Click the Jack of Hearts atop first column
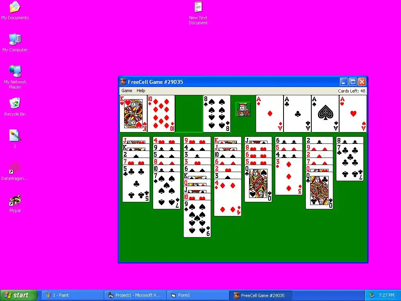401x301 pixels. pos(136,140)
